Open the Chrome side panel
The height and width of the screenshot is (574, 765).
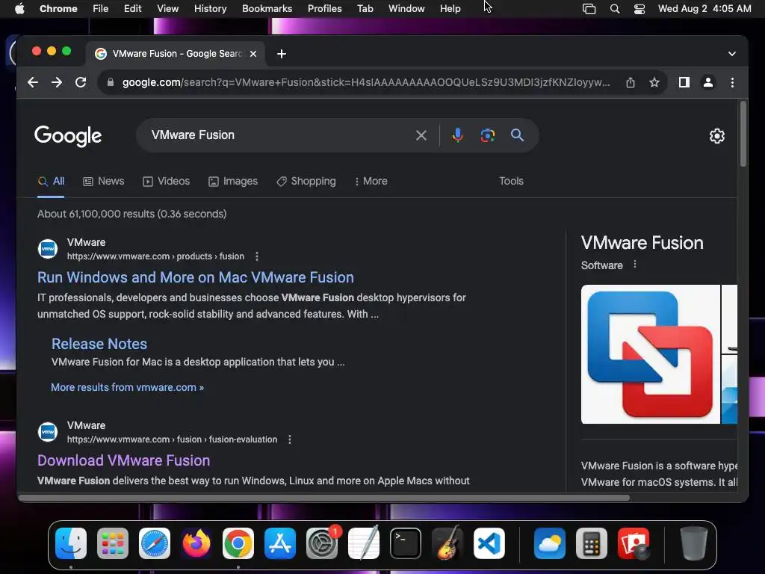684,82
